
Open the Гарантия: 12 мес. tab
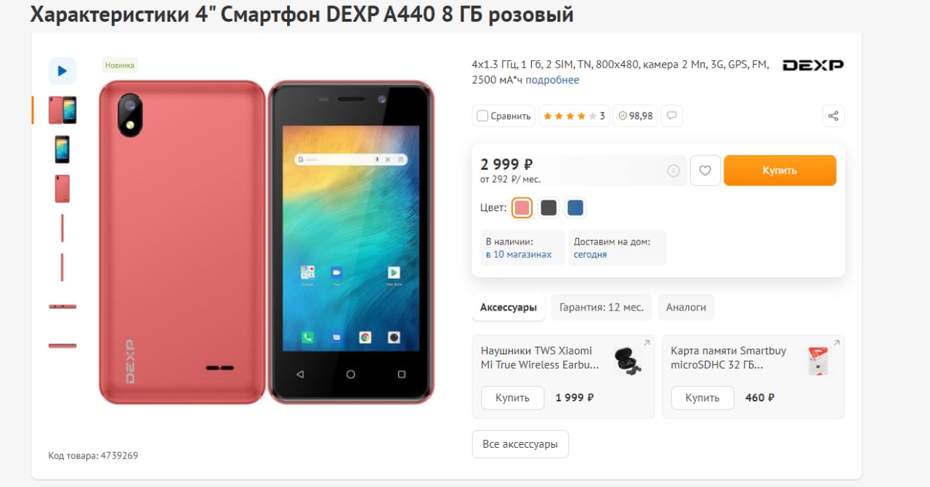(602, 307)
